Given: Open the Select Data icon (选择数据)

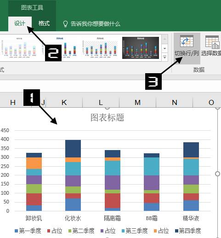Looking at the screenshot, I should (x=212, y=42).
